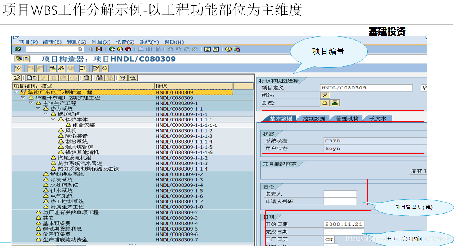Click the green Back arrow icon
This screenshot has height=246, width=455.
pyautogui.click(x=112, y=49)
